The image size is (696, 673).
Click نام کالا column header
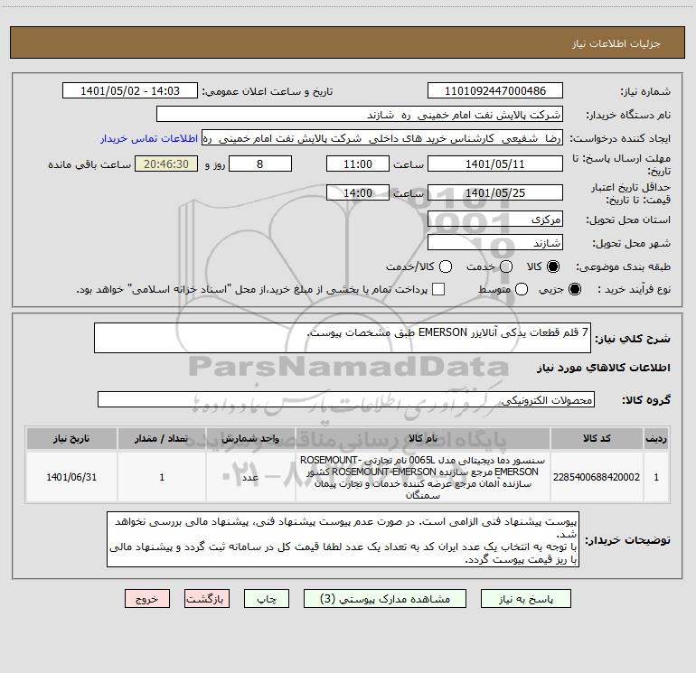click(423, 438)
